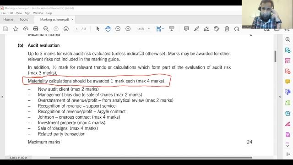The height and width of the screenshot is (165, 293).
Task: Click the 'Recognition of revenue – support service' line
Action: point(77,106)
